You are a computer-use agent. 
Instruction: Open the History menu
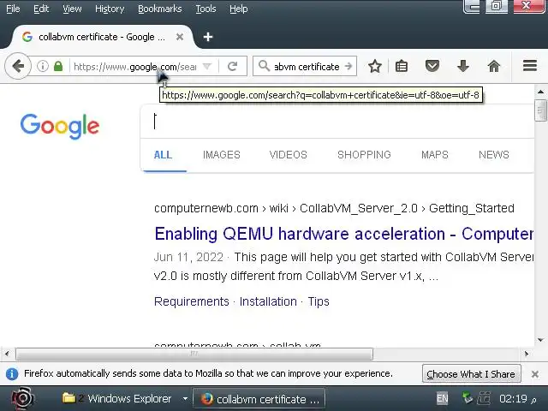point(110,9)
